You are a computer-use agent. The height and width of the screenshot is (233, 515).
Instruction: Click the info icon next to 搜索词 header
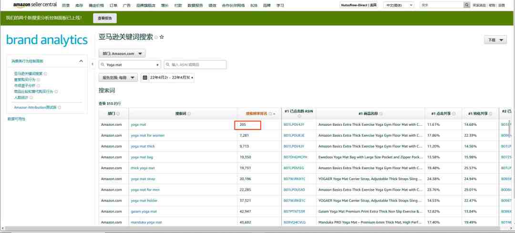[189, 113]
